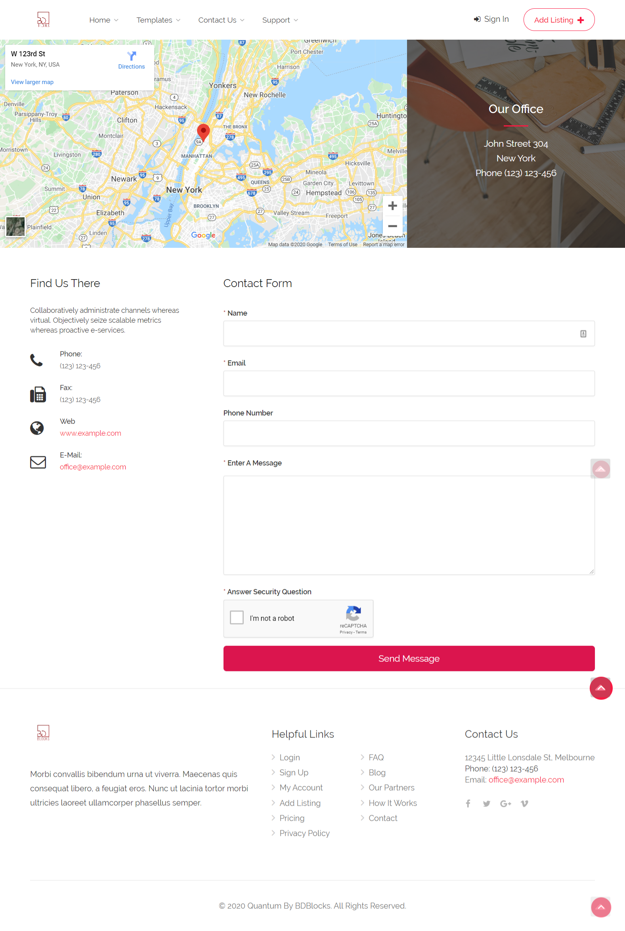
Task: Focus the Phone Number input field
Action: pyautogui.click(x=409, y=433)
